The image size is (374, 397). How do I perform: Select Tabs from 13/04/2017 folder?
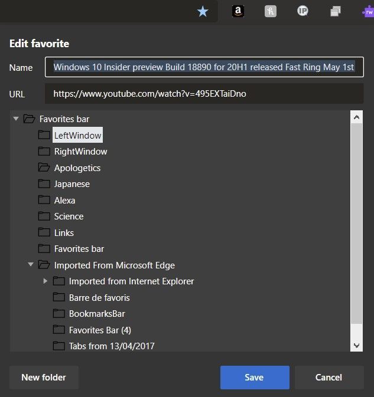coord(112,346)
